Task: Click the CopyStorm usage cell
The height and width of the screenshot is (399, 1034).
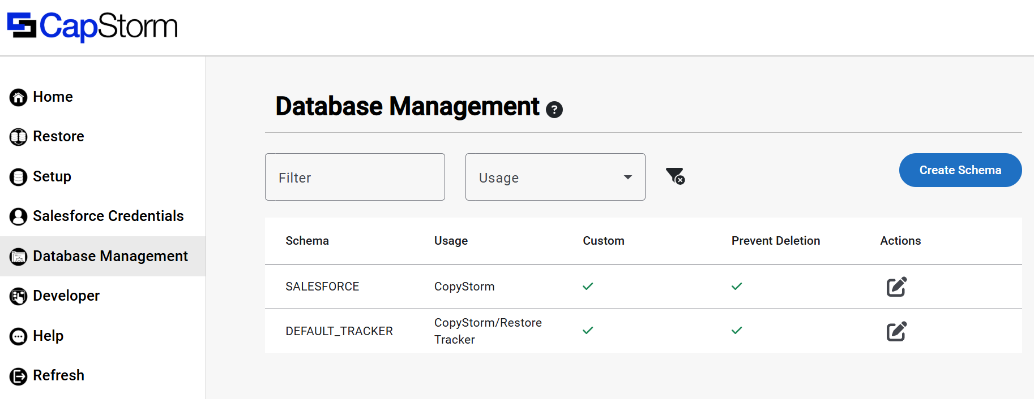Action: click(464, 287)
